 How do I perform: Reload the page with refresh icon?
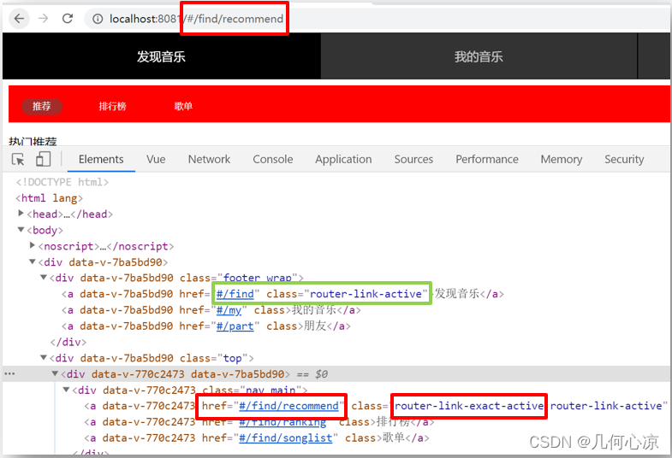(68, 19)
